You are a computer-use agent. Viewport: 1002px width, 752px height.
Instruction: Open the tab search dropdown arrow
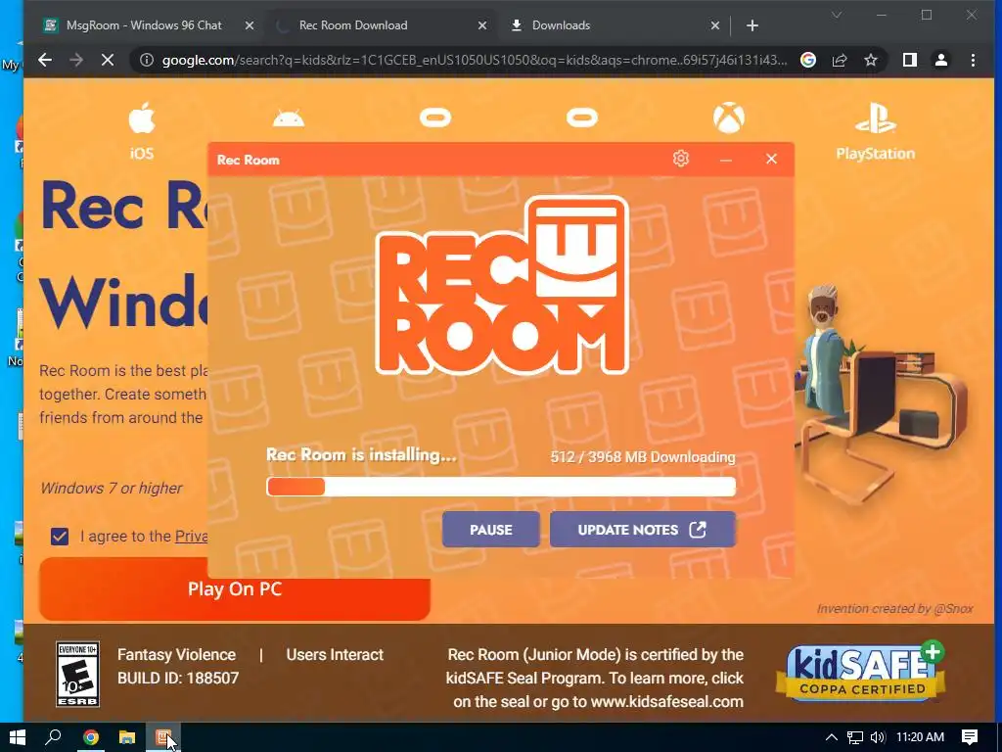point(836,15)
